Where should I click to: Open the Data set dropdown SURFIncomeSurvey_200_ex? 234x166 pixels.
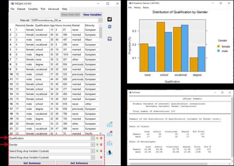click(x=100, y=20)
